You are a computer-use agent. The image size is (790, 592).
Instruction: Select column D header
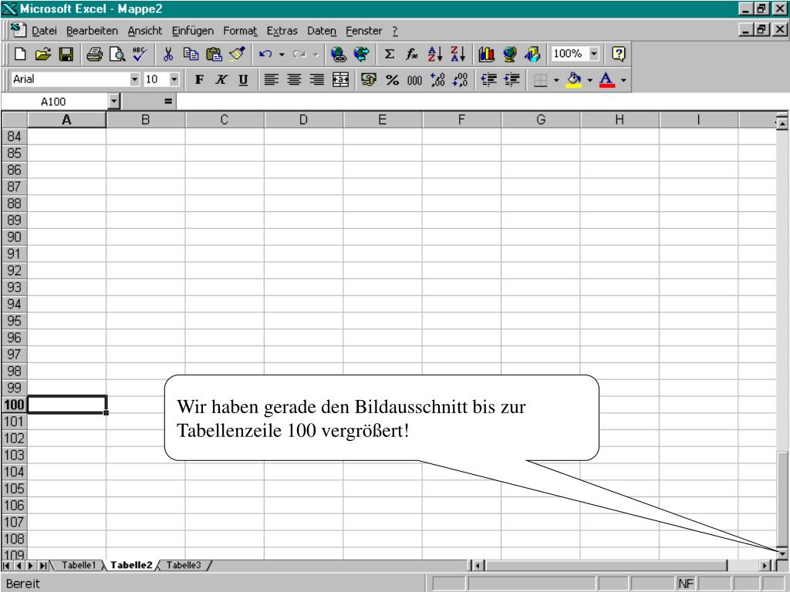point(303,119)
